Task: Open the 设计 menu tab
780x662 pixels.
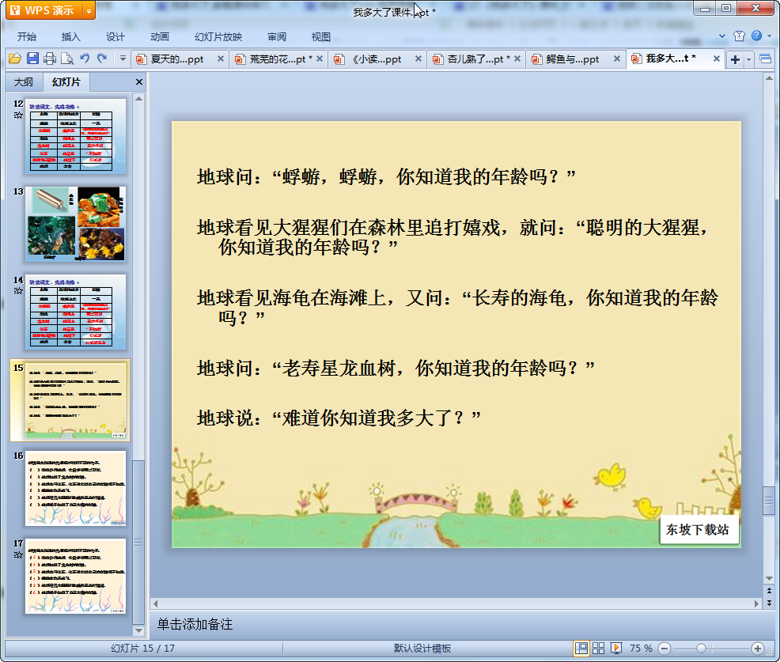Action: (115, 37)
